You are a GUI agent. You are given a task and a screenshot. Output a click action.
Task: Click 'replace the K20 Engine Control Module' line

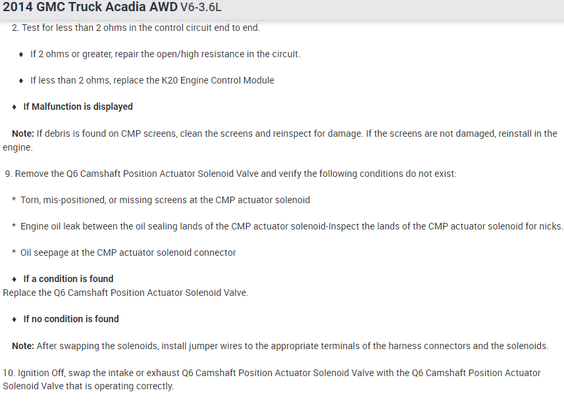[x=152, y=80]
